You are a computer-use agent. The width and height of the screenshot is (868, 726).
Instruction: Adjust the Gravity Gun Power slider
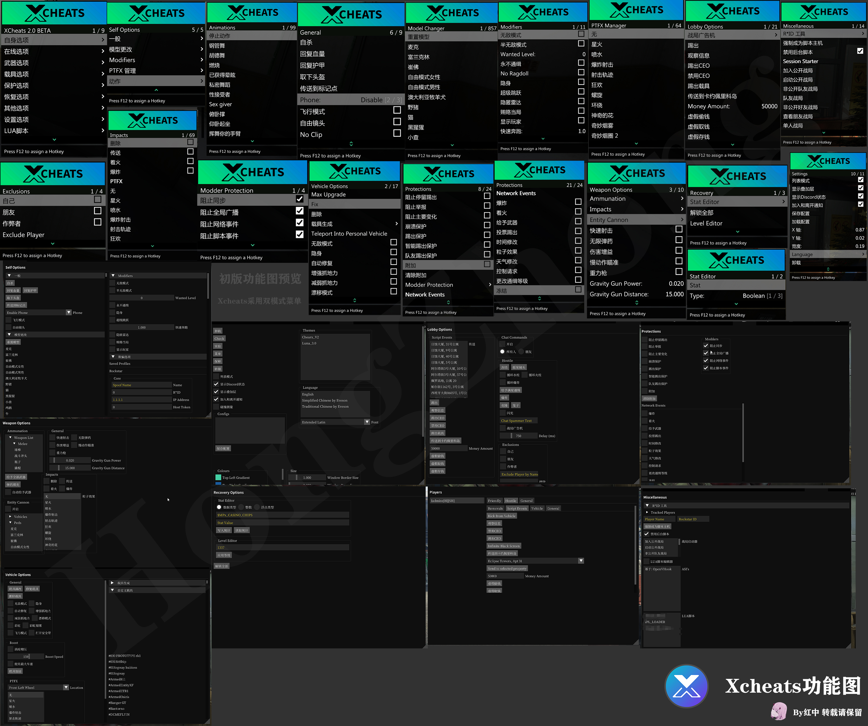(x=70, y=460)
